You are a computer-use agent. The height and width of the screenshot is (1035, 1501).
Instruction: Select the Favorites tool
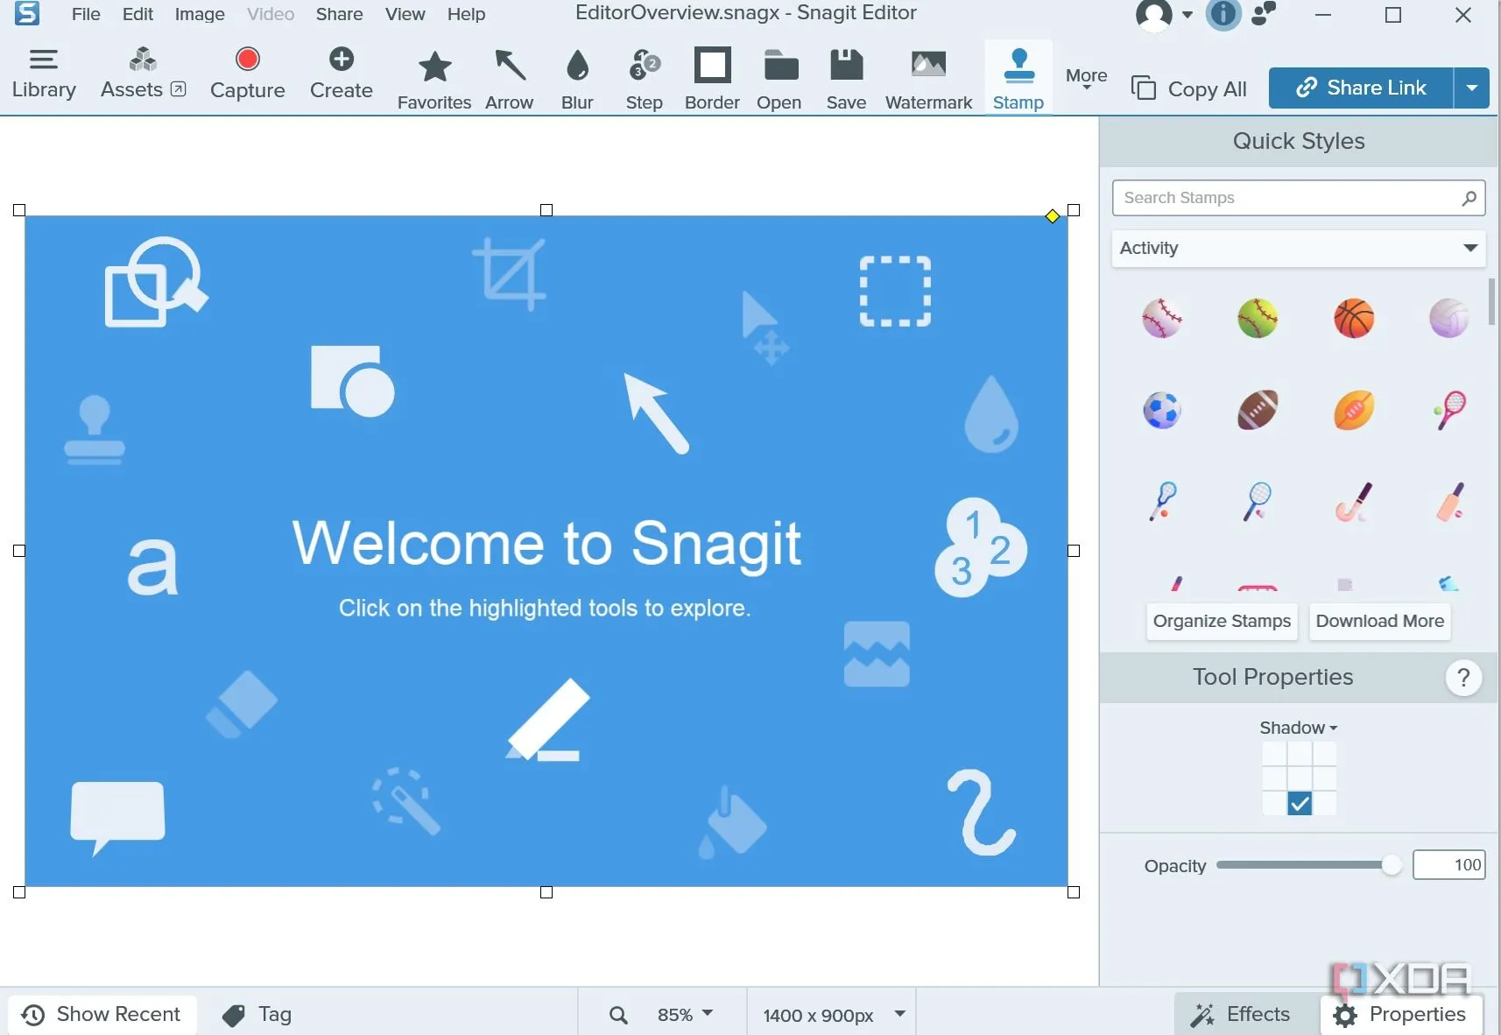[434, 81]
